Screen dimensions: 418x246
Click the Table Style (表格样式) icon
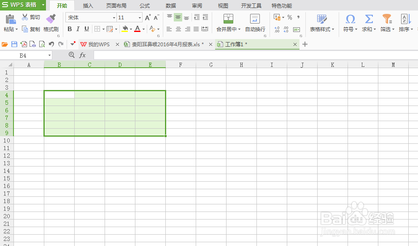pos(322,19)
